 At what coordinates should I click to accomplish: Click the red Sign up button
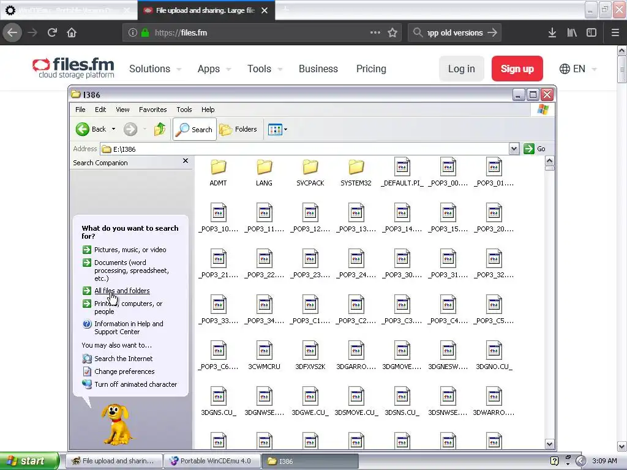[517, 69]
